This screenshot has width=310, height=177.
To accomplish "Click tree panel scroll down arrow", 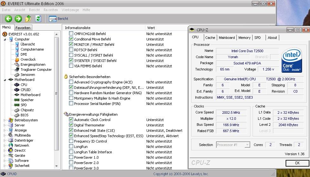I will 57,166.
